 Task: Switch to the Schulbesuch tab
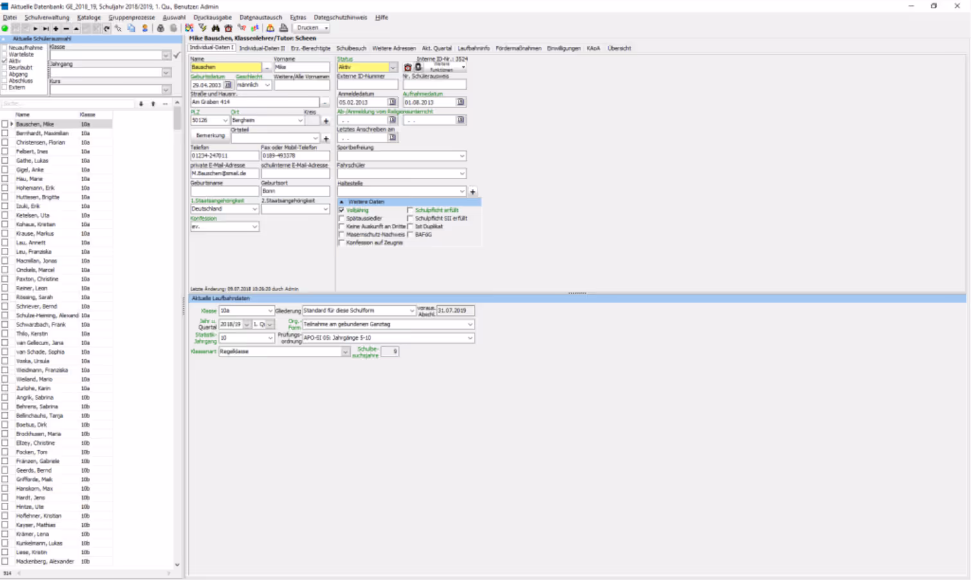tap(351, 48)
